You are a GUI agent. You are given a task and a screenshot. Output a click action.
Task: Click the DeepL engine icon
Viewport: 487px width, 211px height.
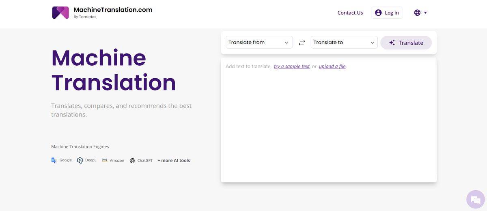pos(80,160)
